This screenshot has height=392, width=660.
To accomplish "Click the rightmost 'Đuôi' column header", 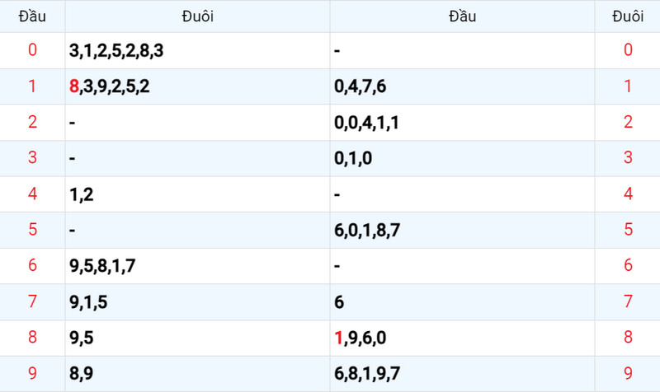I will pyautogui.click(x=628, y=16).
